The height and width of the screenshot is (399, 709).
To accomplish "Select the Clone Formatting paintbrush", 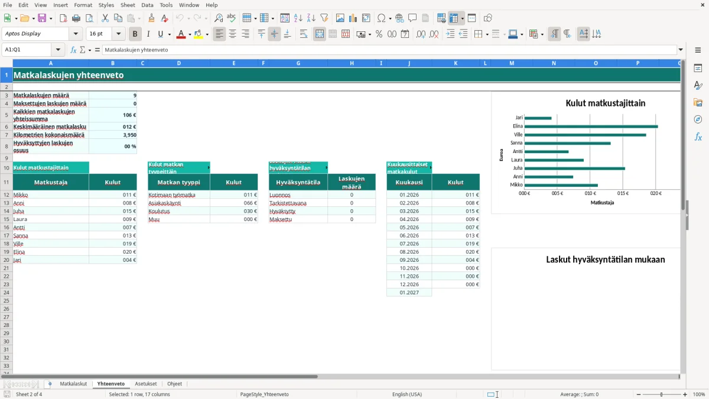I will (152, 18).
